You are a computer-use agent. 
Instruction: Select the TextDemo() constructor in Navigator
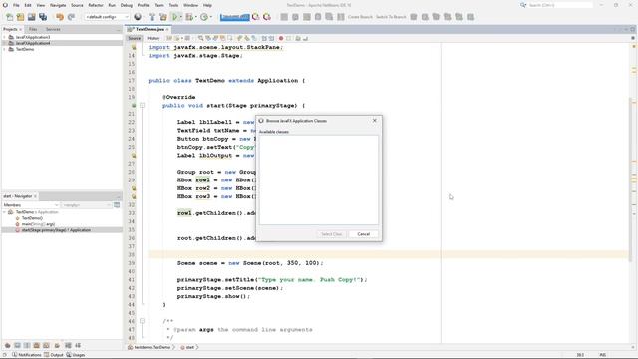(32, 218)
